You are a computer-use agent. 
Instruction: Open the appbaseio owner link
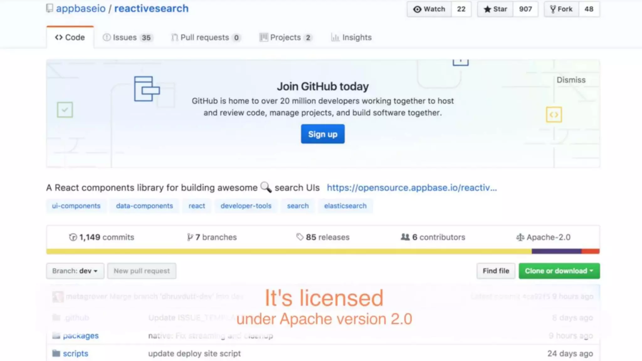click(81, 8)
